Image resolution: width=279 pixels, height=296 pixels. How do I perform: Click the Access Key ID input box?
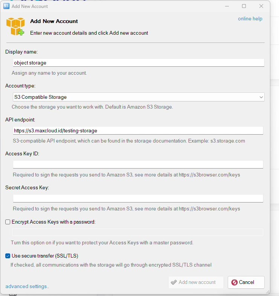[138, 164]
